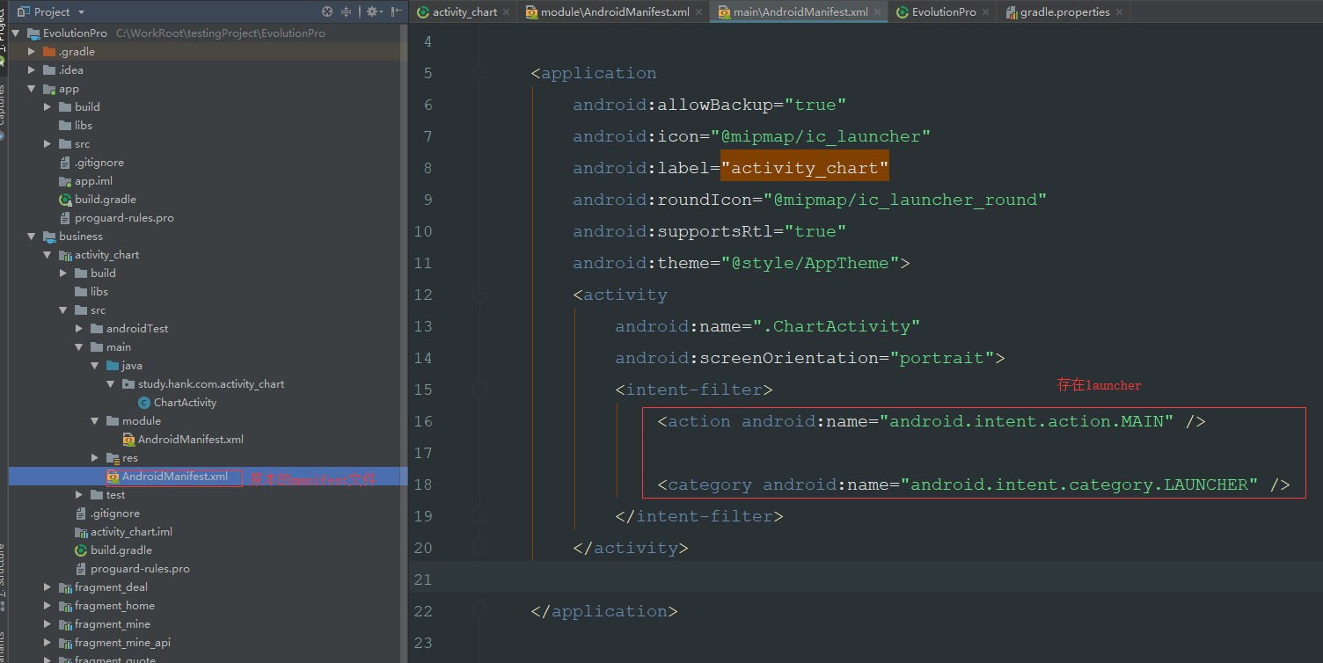
Task: Switch to the module\AndroidManifest.xml tab
Action: click(614, 12)
